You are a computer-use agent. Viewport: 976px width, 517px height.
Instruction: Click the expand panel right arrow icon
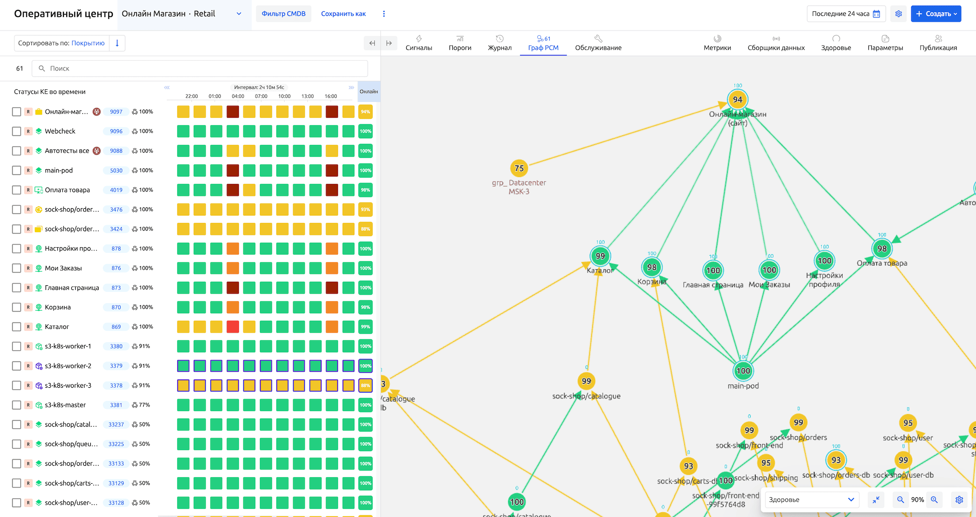coord(389,43)
